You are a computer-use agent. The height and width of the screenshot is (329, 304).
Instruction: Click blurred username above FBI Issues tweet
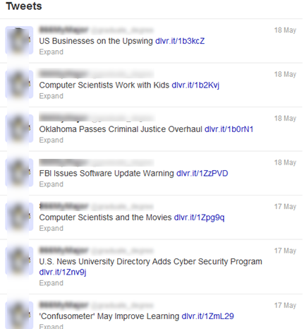(x=63, y=162)
